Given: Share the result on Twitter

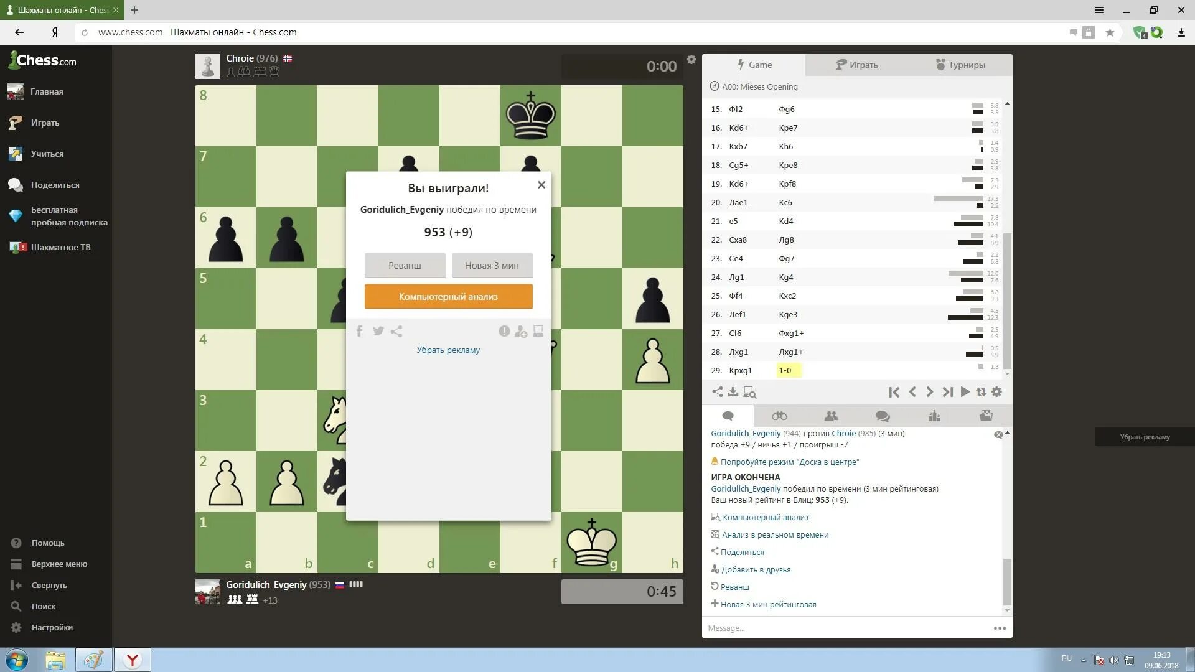Looking at the screenshot, I should 378,331.
